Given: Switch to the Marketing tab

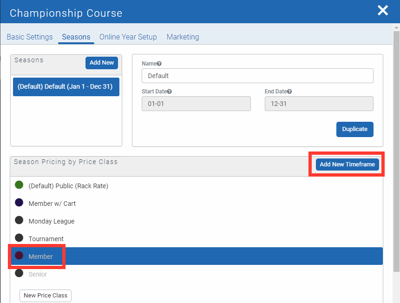Looking at the screenshot, I should [183, 37].
